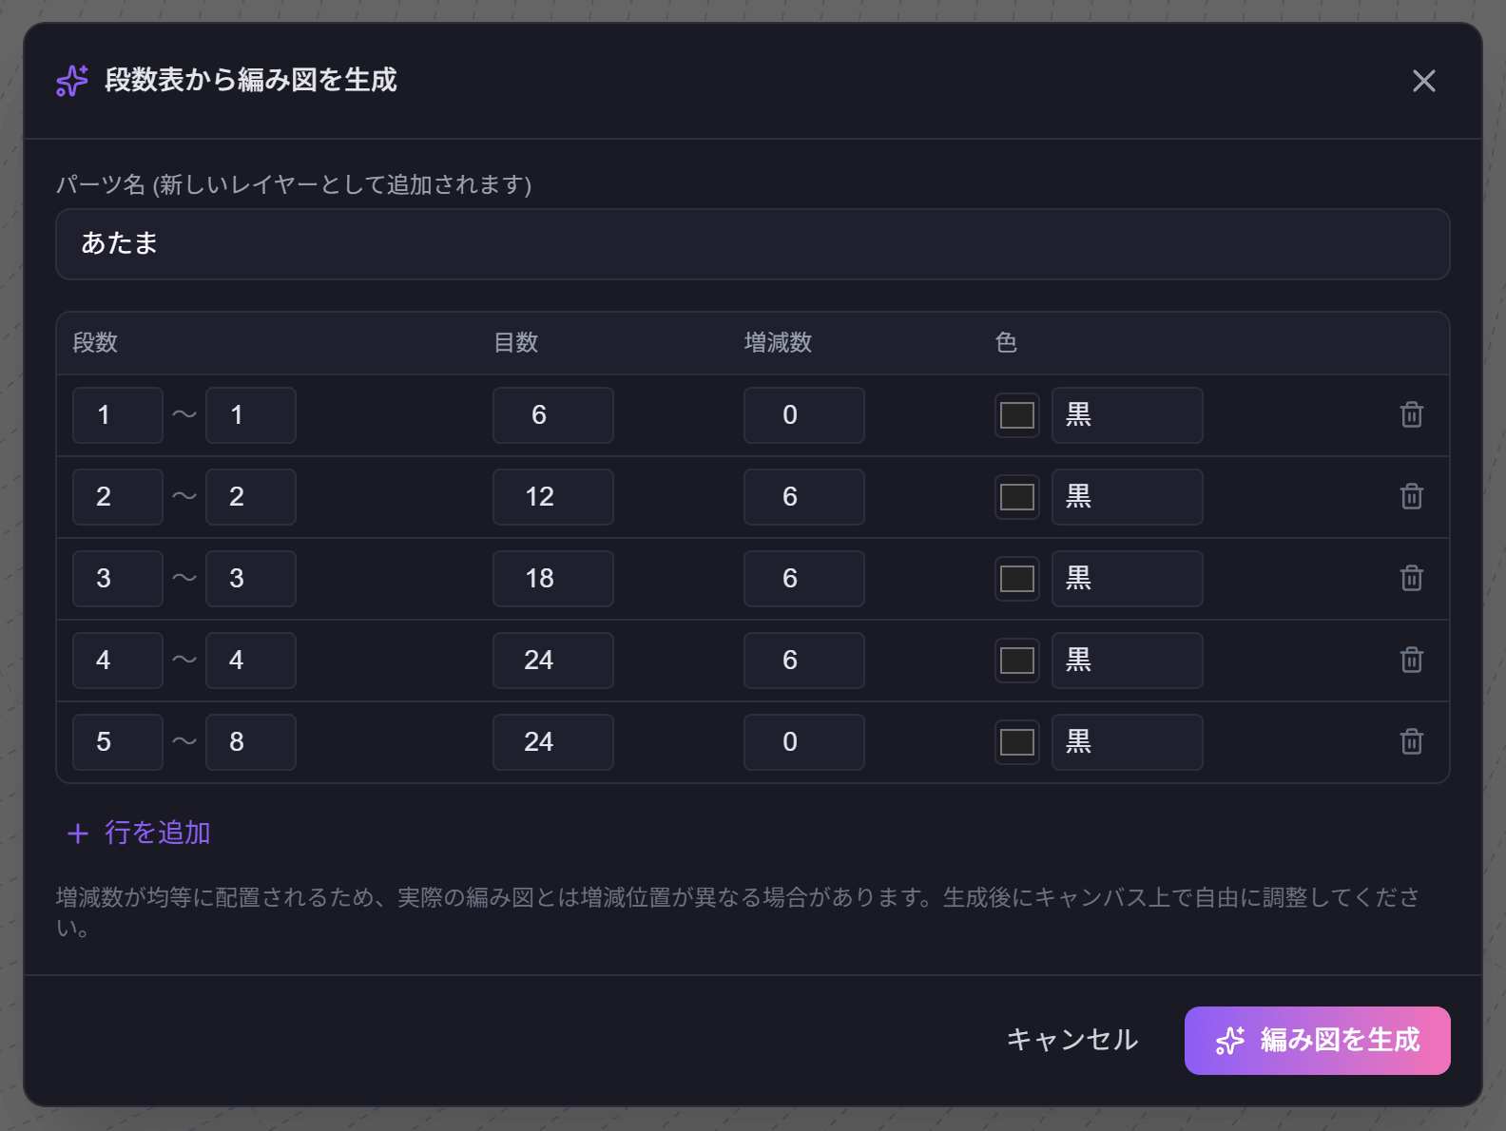Screen dimensions: 1506x1131
Task: Click the 編み図を生成 gradient button
Action: (x=1317, y=1041)
